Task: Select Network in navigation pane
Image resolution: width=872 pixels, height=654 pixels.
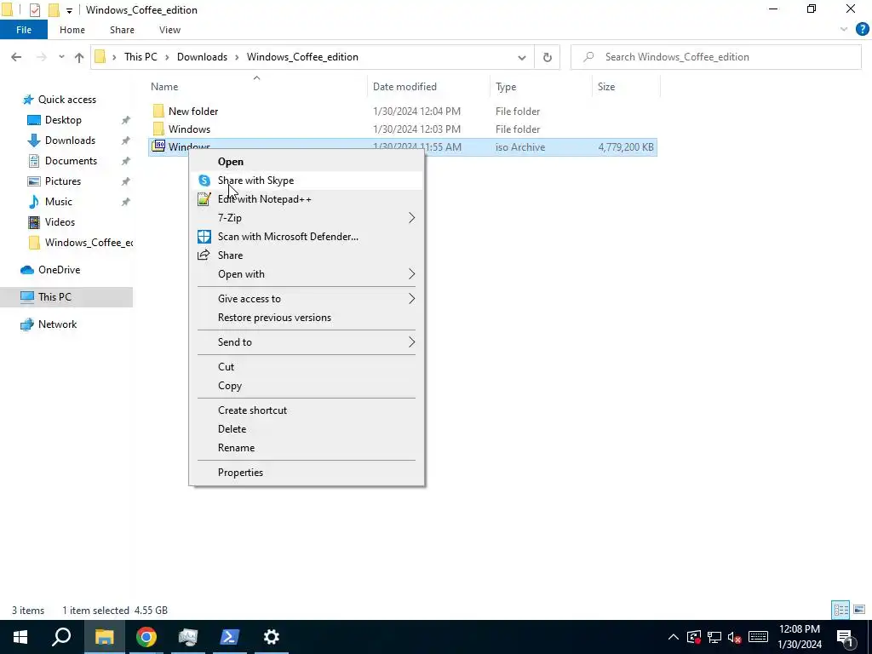Action: point(57,324)
